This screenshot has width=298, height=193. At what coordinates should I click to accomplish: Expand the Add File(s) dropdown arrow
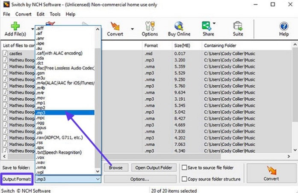(32, 29)
